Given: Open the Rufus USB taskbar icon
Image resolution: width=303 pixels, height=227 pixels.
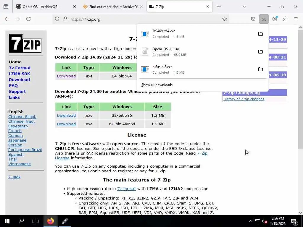Looking at the screenshot, I should 65,221.
